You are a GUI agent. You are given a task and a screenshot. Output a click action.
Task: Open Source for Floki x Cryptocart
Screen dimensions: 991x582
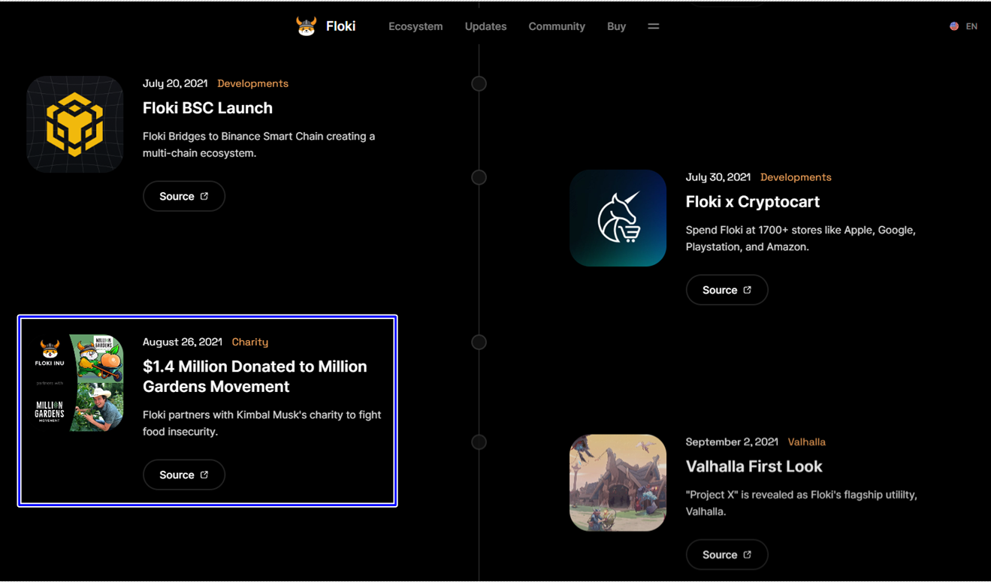(727, 290)
